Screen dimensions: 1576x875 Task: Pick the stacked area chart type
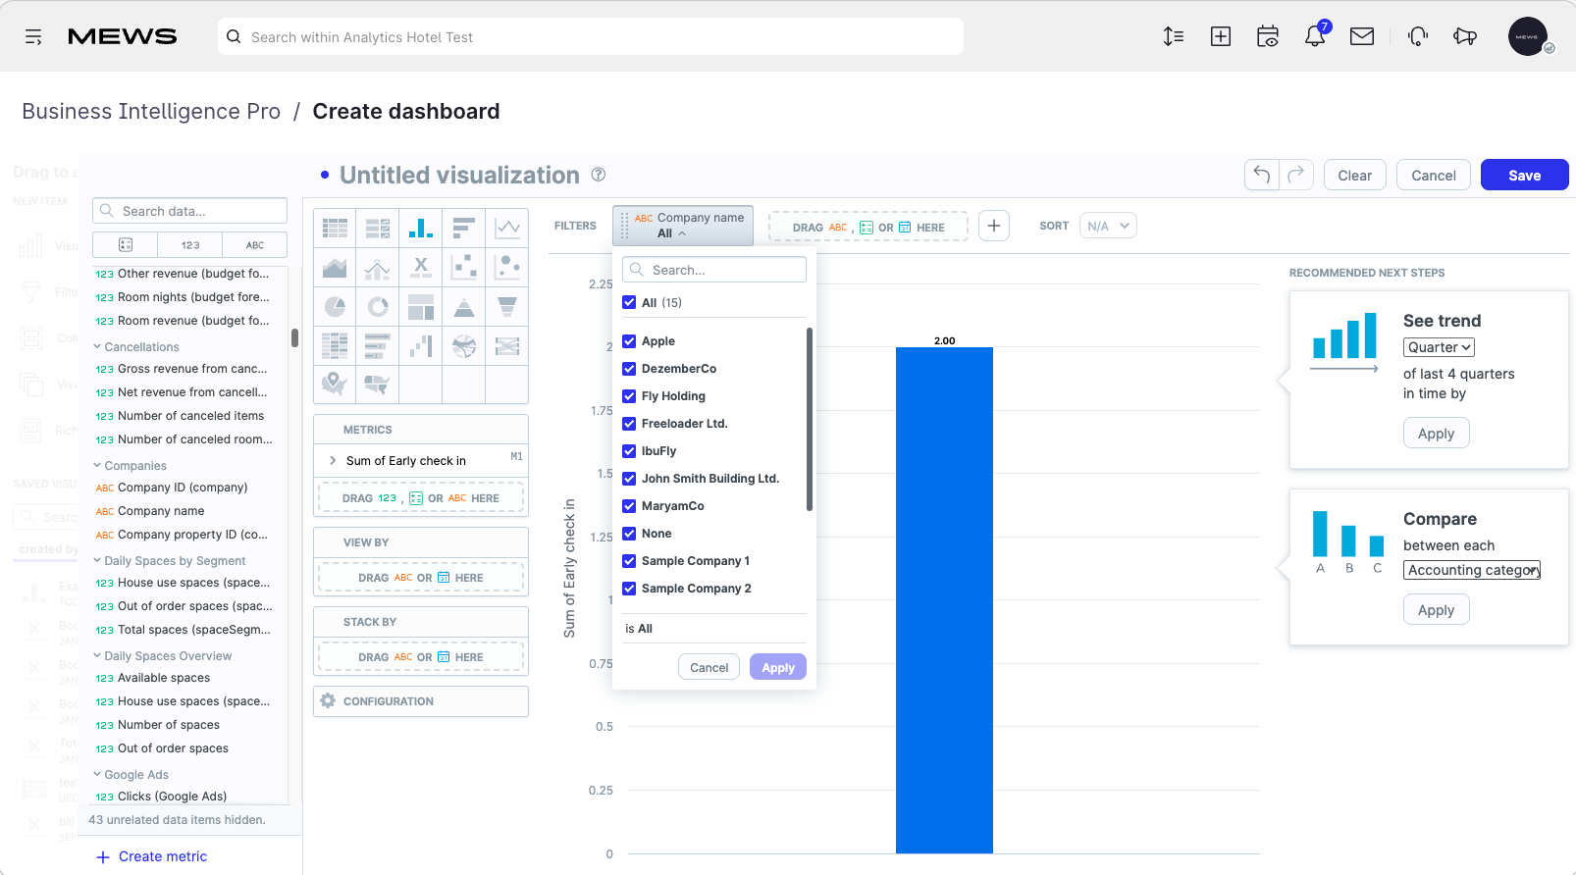click(335, 267)
